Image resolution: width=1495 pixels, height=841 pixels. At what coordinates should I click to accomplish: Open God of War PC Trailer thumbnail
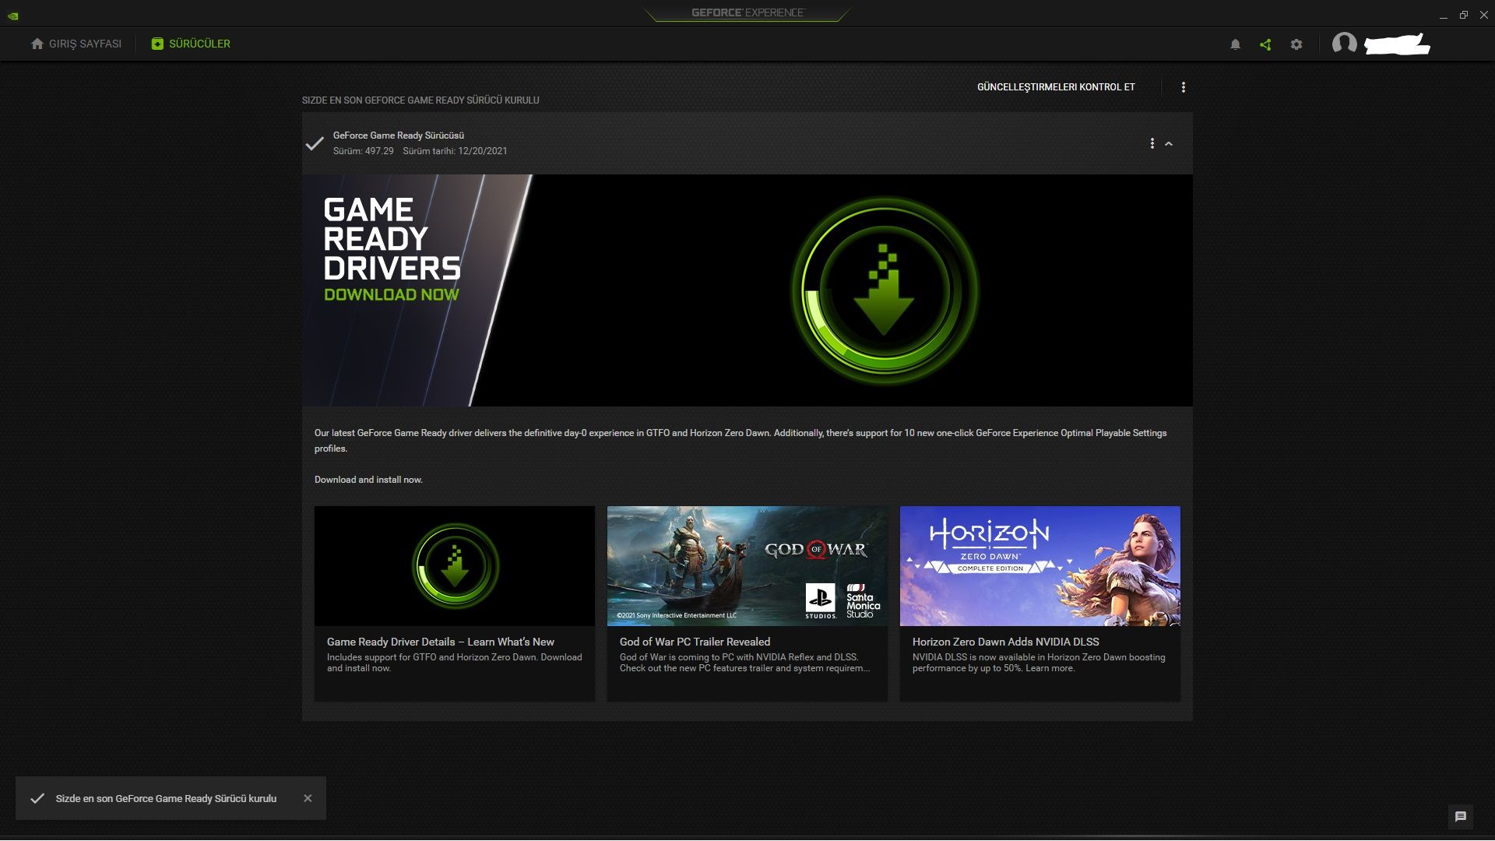click(747, 566)
